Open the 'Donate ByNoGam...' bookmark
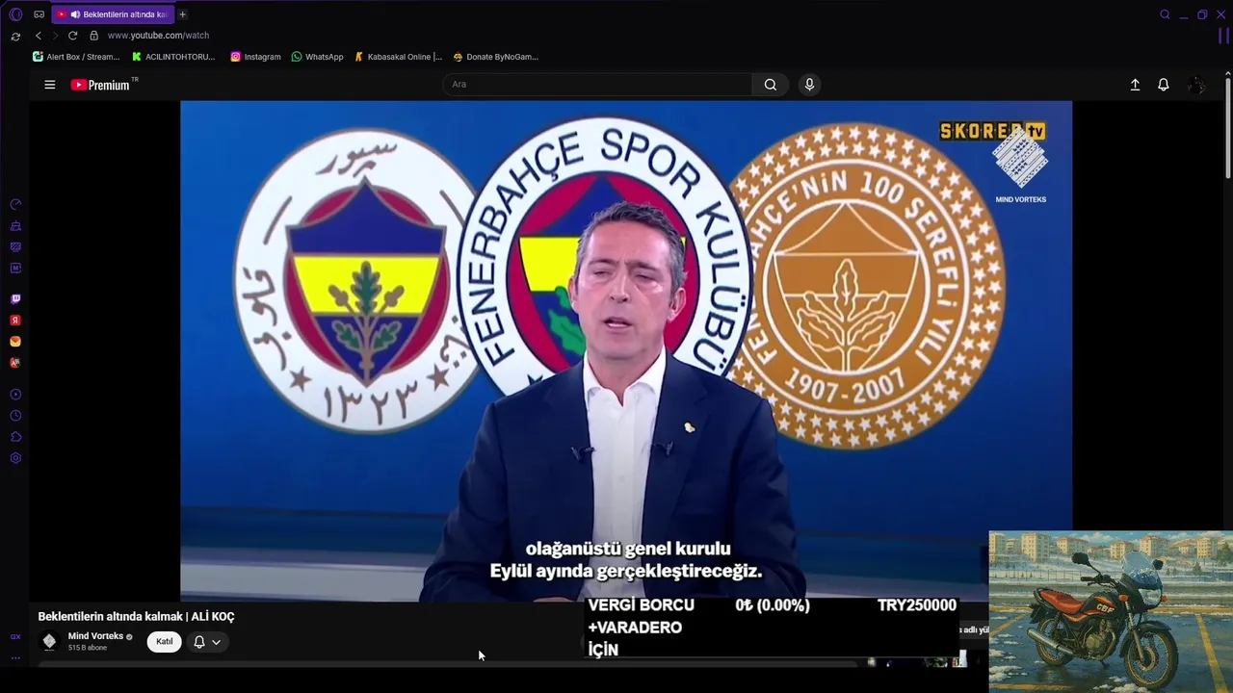Image resolution: width=1233 pixels, height=693 pixels. point(495,57)
